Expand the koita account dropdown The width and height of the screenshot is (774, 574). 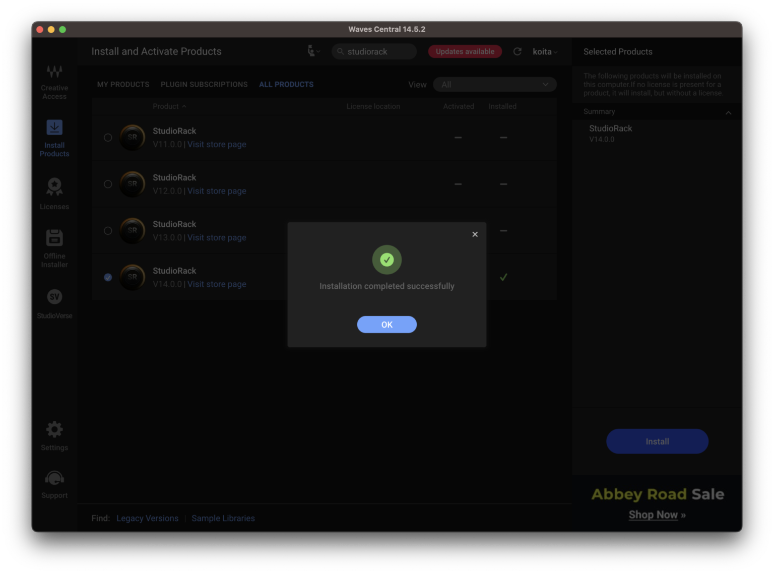[x=545, y=51]
